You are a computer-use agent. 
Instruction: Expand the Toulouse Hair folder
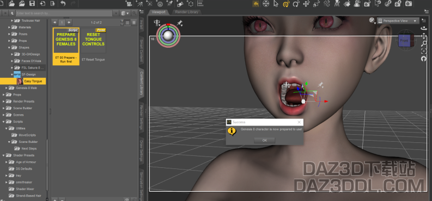tap(12, 21)
